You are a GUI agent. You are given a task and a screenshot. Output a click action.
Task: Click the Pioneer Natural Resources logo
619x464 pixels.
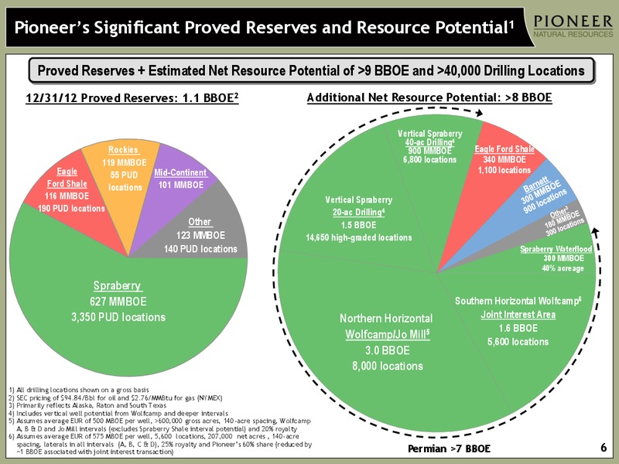[x=573, y=26]
